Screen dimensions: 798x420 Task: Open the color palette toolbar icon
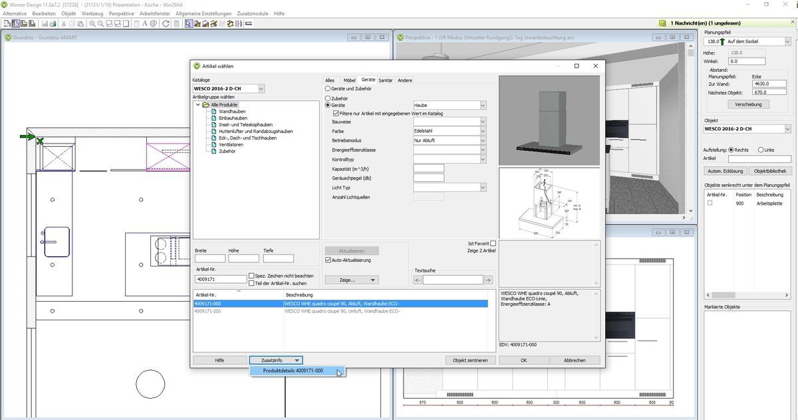[152, 23]
